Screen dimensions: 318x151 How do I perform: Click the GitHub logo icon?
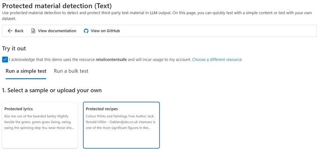(86, 31)
